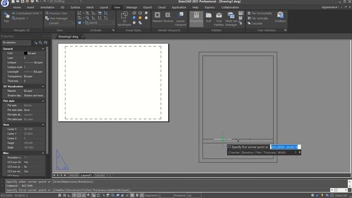Open the No selection object dropdown
Screen dimensions: 352x198
pos(16,42)
